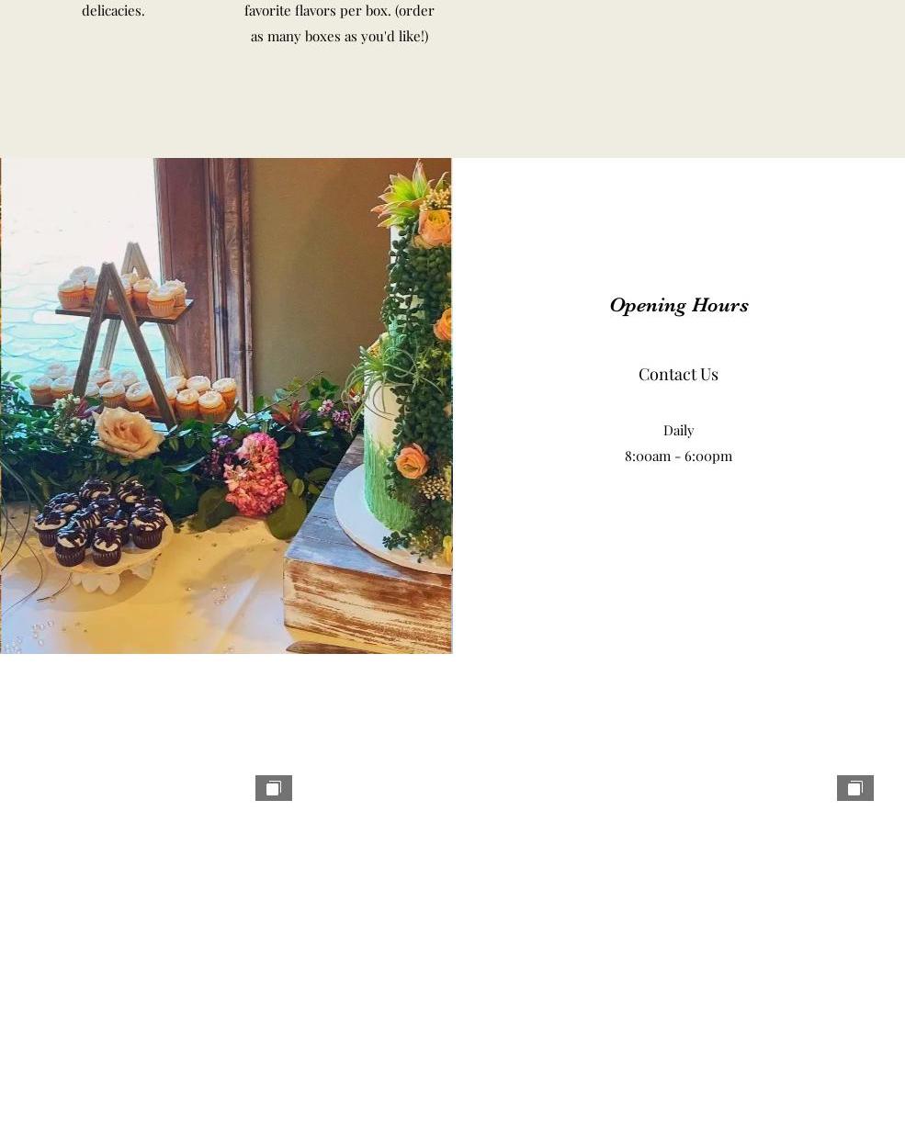Click the 'favorite flavors per box' text
905x1127 pixels.
(339, 10)
